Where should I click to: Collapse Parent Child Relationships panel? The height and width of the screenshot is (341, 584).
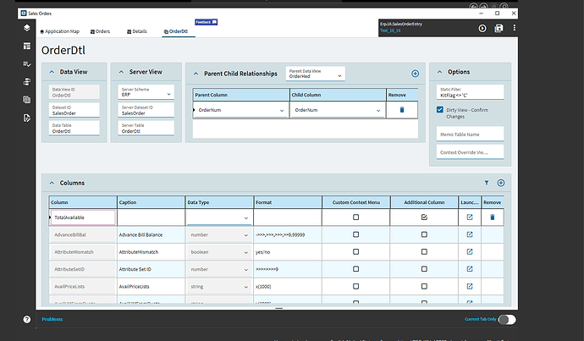(x=196, y=74)
